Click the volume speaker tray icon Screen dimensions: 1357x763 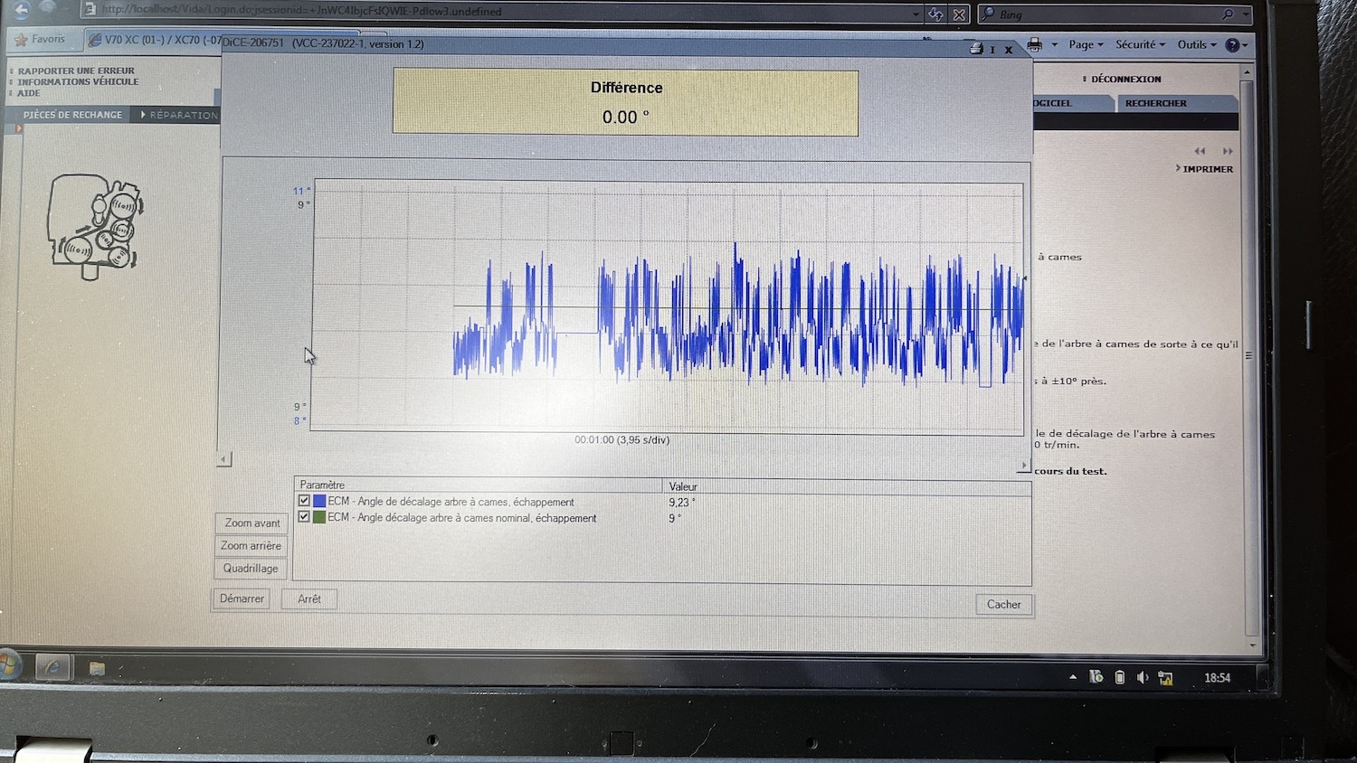(x=1143, y=677)
